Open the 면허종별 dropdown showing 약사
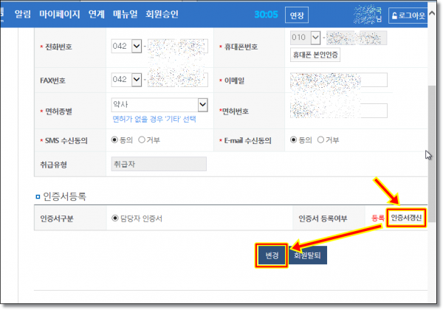The height and width of the screenshot is (310, 443). point(202,105)
